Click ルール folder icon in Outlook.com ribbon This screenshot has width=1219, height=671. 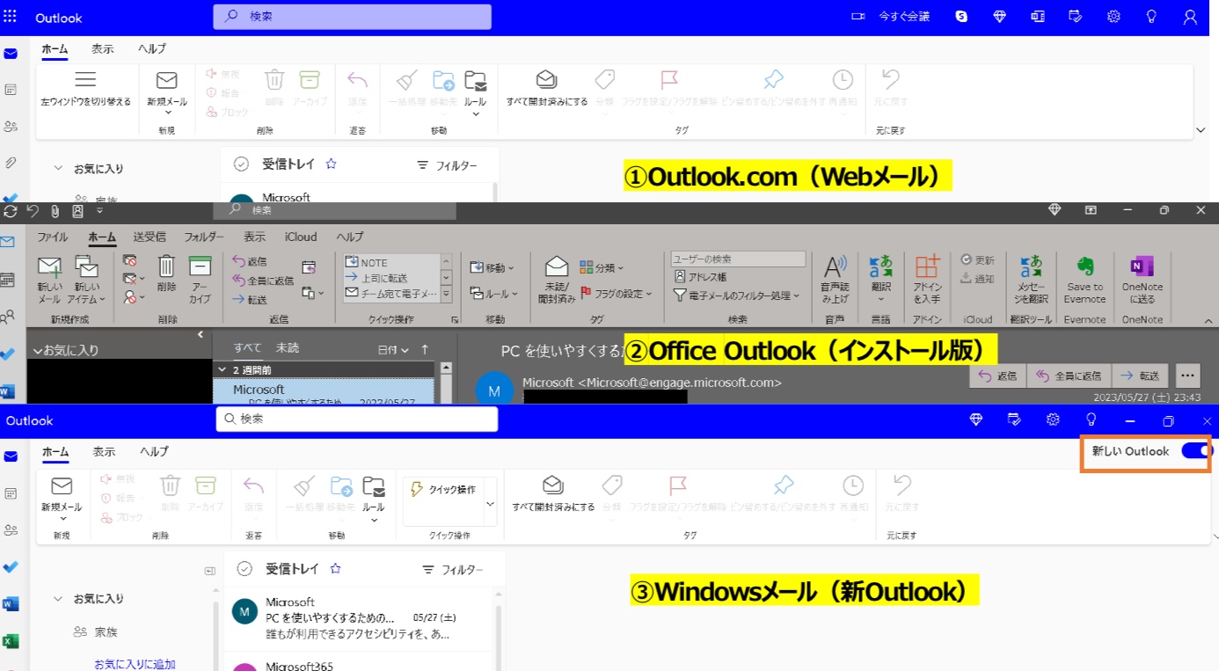(x=475, y=81)
